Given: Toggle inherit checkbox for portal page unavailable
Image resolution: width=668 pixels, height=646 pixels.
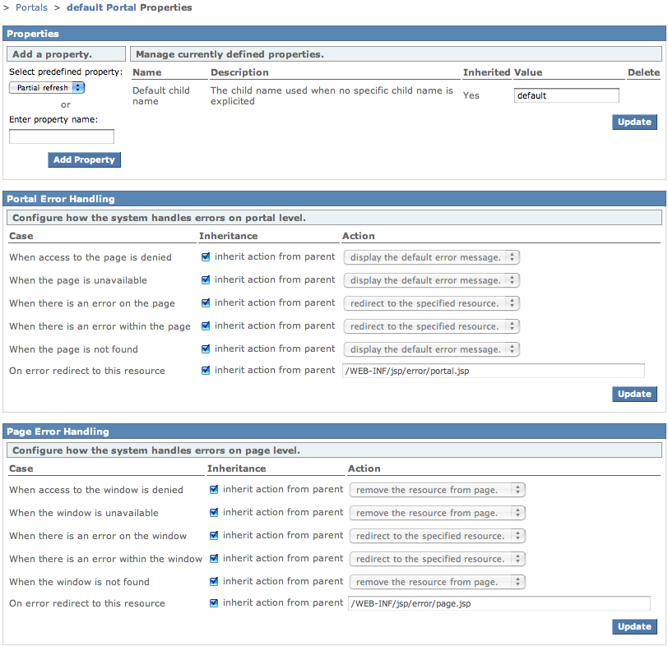Looking at the screenshot, I should click(206, 280).
